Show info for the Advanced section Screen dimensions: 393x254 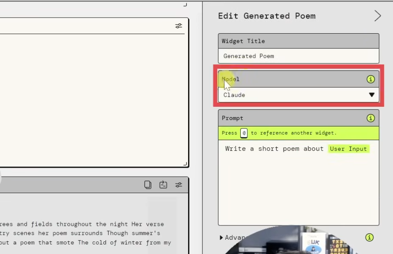(369, 237)
